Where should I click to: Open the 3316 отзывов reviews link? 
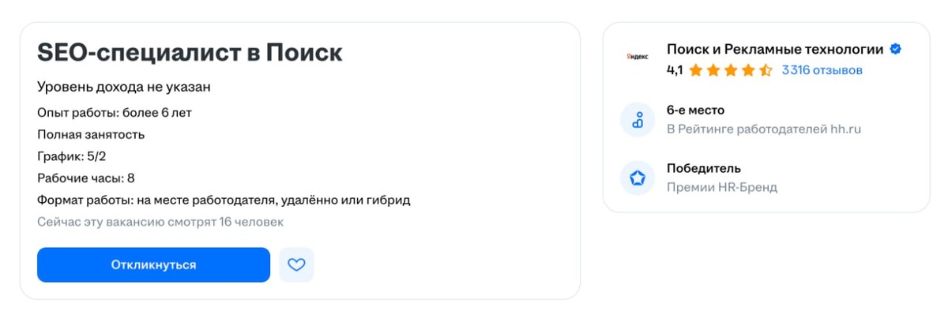coord(822,70)
